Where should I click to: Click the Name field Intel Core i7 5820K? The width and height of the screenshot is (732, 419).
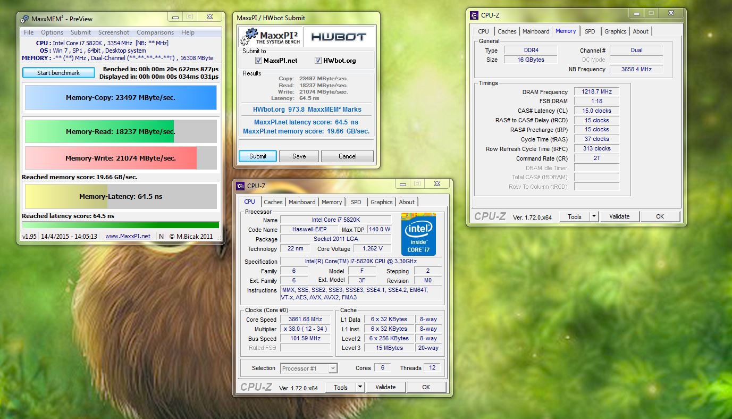pyautogui.click(x=336, y=220)
